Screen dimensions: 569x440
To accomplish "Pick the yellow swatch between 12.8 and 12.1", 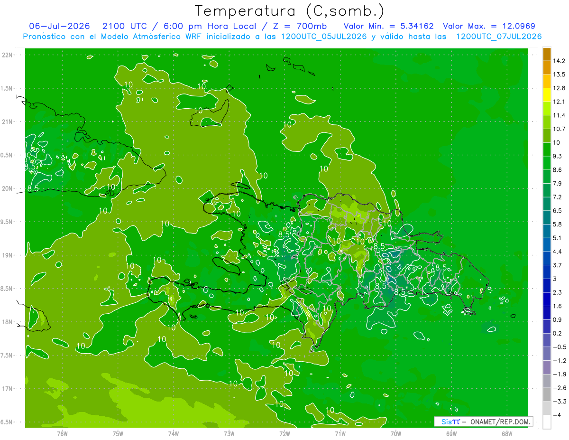I will click(x=547, y=95).
